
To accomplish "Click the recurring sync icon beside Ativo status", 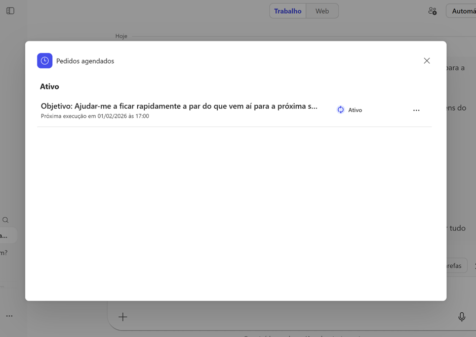I will (341, 110).
